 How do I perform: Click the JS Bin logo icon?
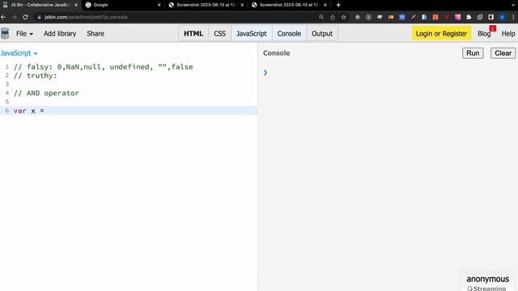[5, 33]
